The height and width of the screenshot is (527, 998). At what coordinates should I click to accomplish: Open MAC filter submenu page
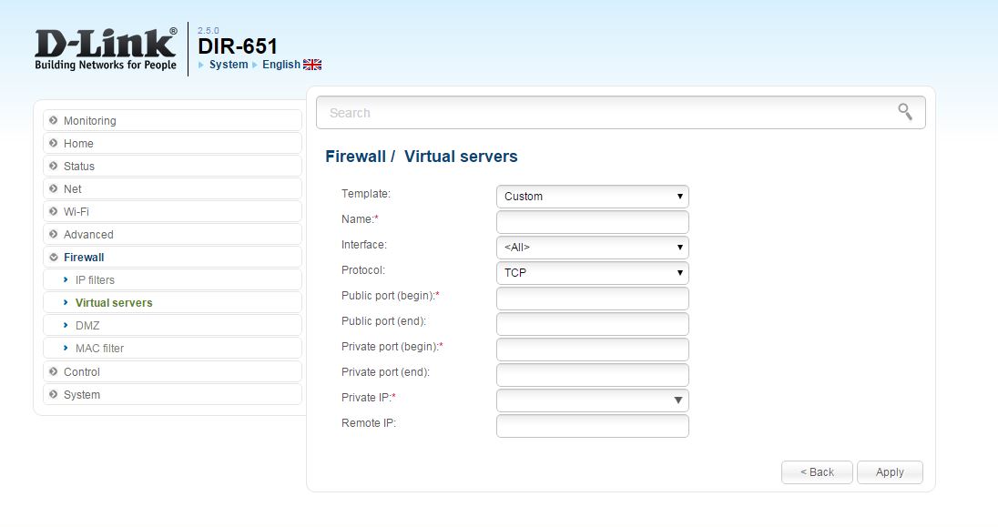coord(172,349)
